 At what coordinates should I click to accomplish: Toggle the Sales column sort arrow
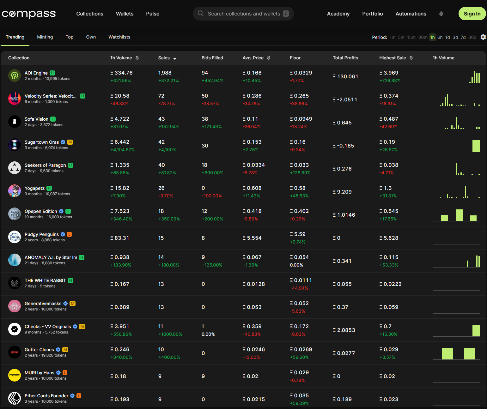(x=175, y=58)
